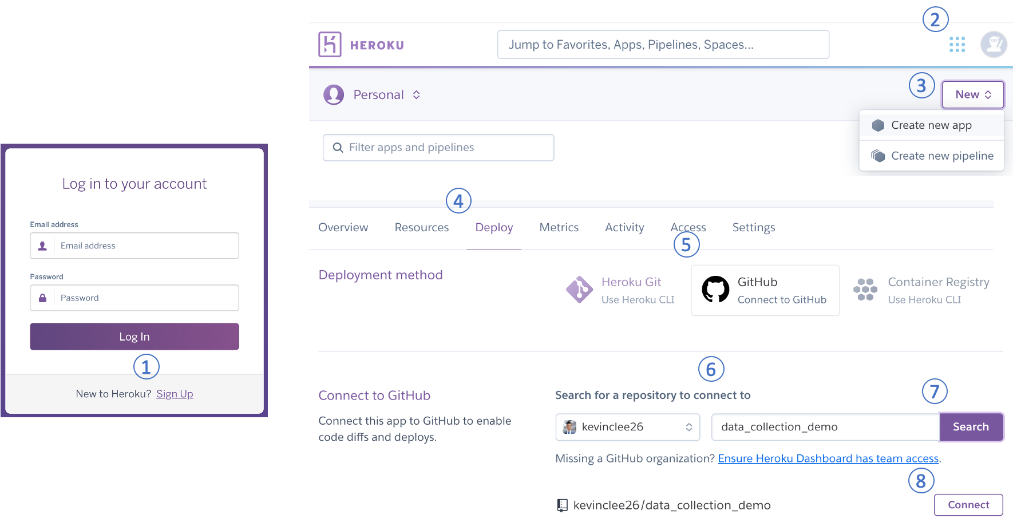Screen dimensions: 1013x530
Task: Click the lock icon in the Password field
Action: (x=42, y=298)
